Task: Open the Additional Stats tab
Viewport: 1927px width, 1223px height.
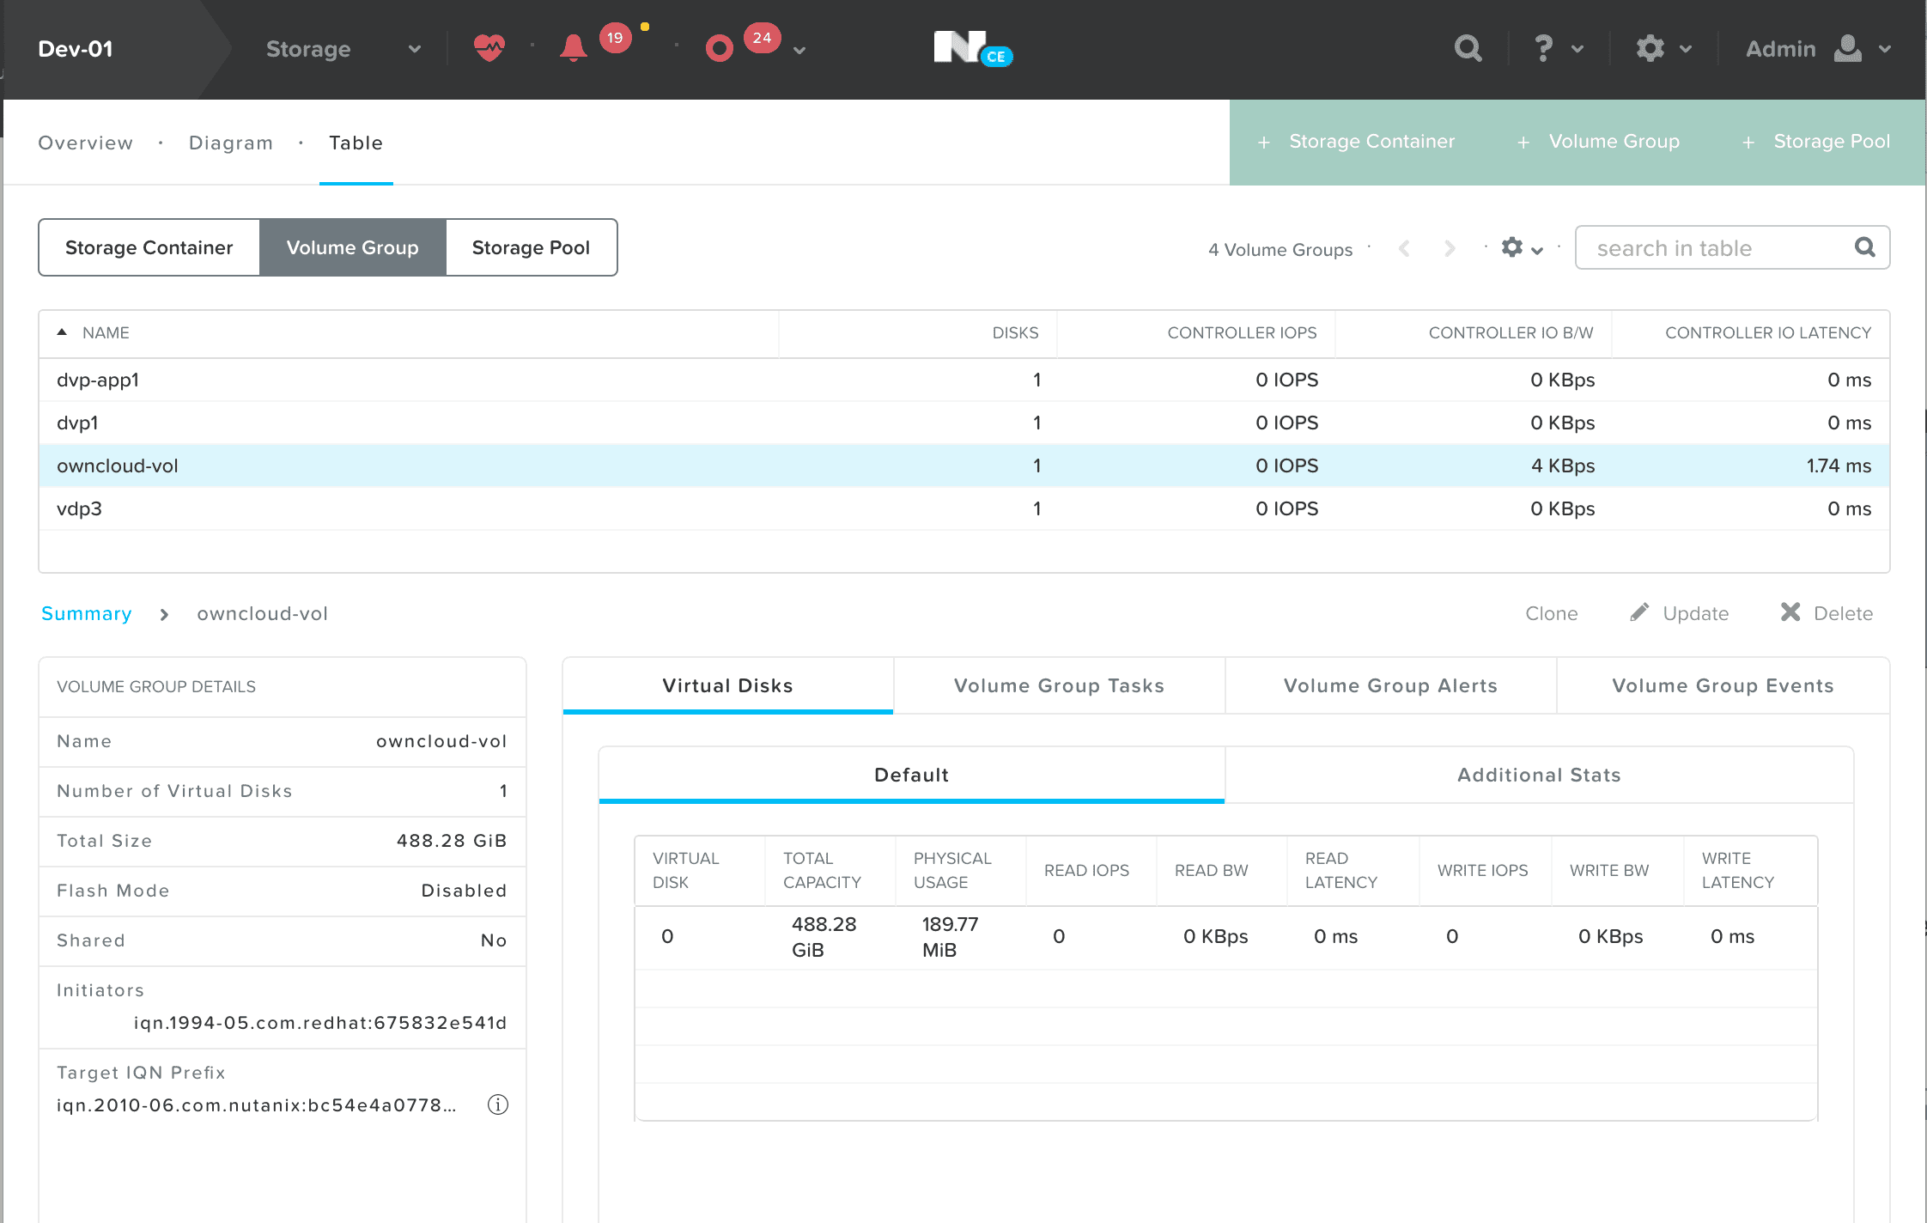Action: pyautogui.click(x=1539, y=775)
